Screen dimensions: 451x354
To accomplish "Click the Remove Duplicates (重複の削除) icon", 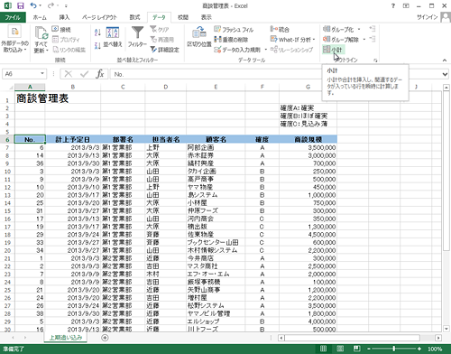I will coord(217,40).
